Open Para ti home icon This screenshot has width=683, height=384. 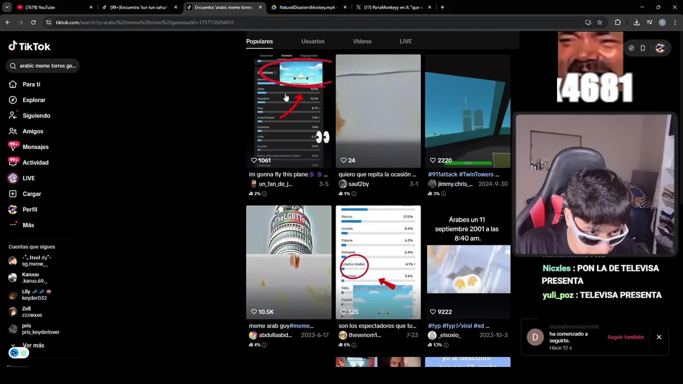(x=13, y=84)
